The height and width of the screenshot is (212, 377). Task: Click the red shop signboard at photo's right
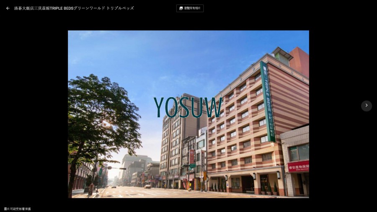click(298, 166)
